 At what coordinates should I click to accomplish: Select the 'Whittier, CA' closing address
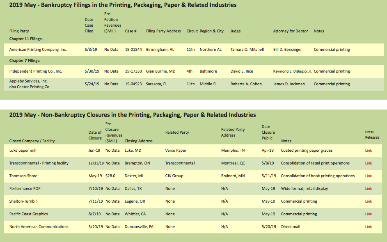click(x=135, y=214)
